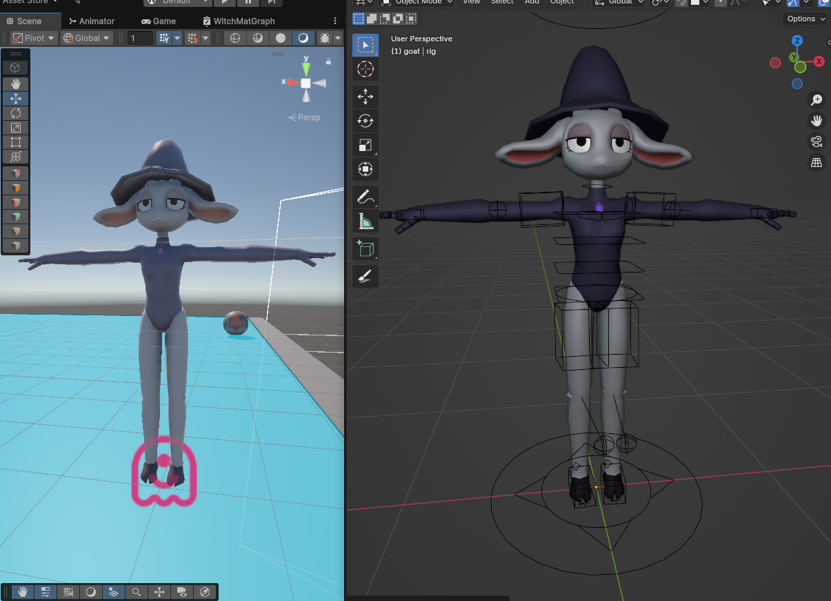Click Unity Step frame button

[271, 3]
